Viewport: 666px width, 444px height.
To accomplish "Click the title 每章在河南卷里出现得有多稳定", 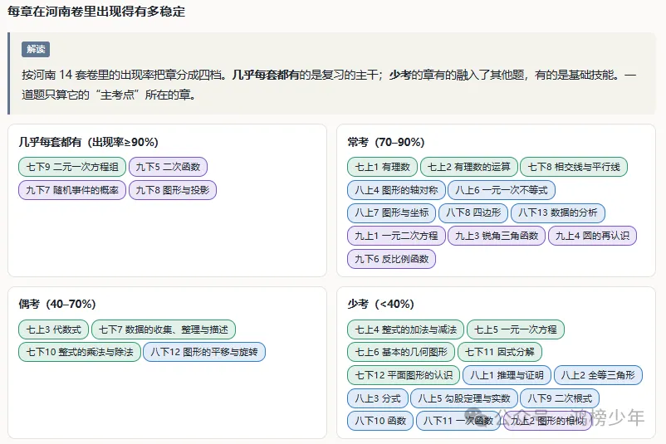I will pyautogui.click(x=96, y=12).
